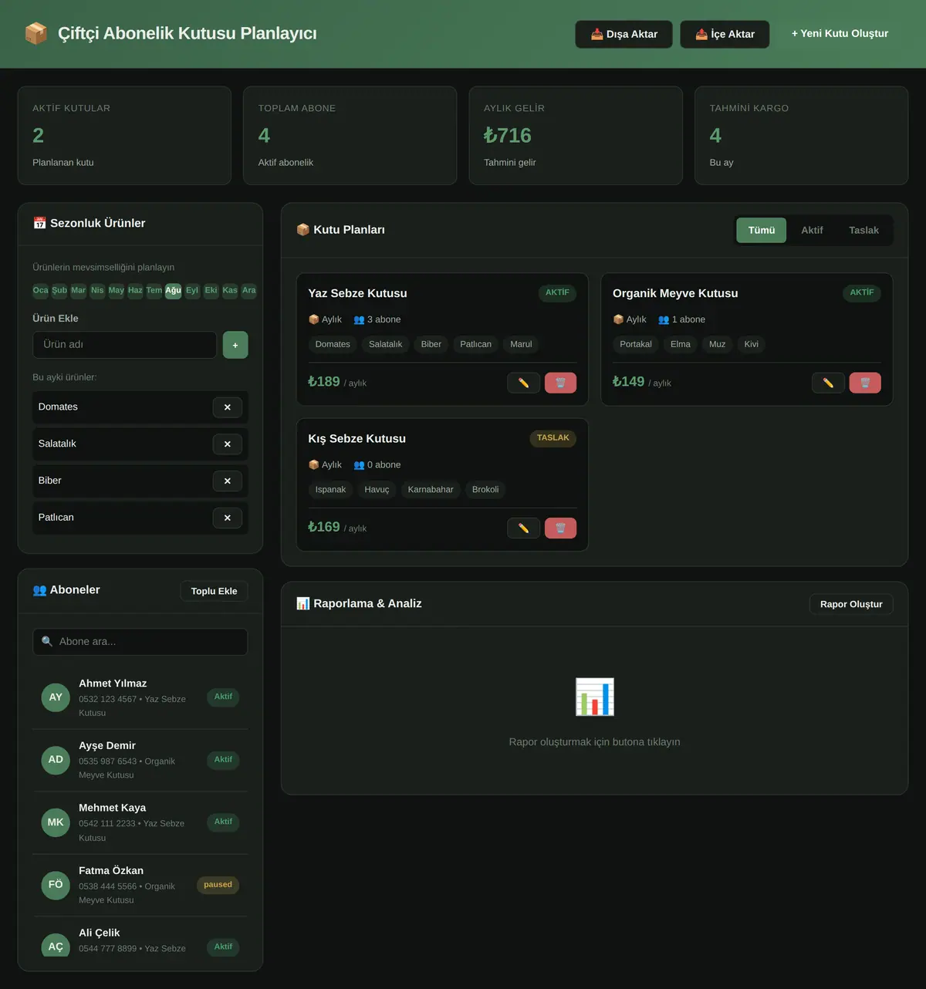Viewport: 926px width, 989px height.
Task: Click the ₺716 monthly revenue value
Action: pos(508,136)
